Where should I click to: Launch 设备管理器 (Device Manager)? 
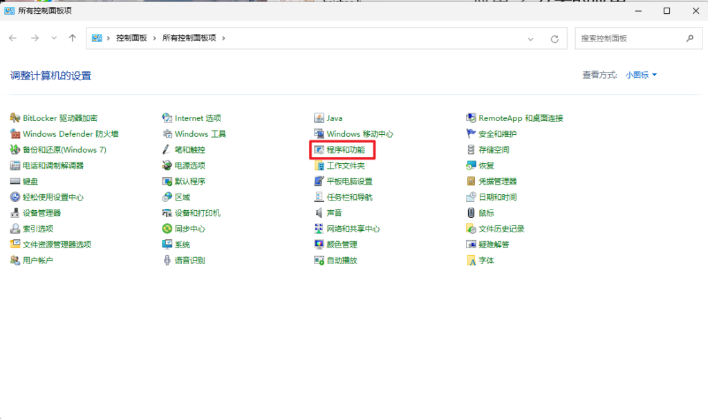[41, 212]
